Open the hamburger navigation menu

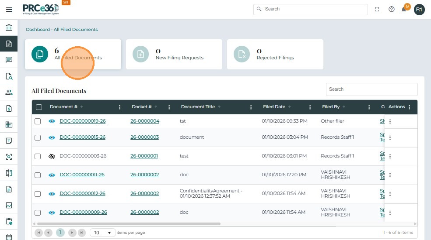coord(9,10)
